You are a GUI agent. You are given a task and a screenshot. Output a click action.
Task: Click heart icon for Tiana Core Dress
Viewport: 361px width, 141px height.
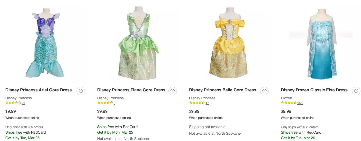coord(173,91)
